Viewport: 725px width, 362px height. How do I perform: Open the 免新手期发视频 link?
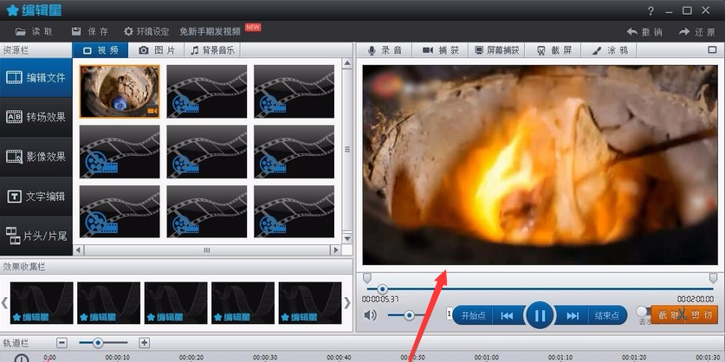point(210,31)
